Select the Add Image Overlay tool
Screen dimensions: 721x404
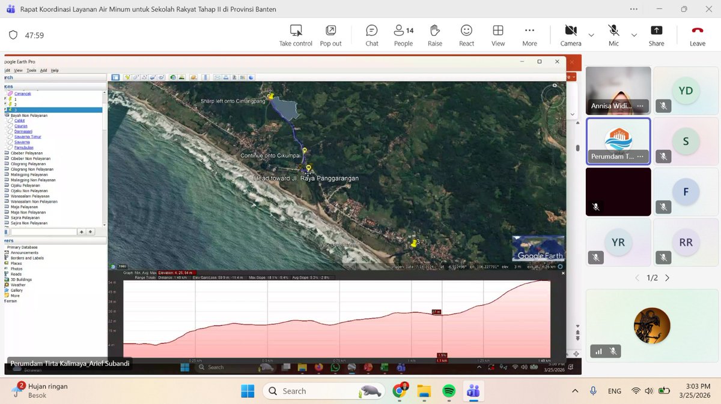tap(153, 77)
